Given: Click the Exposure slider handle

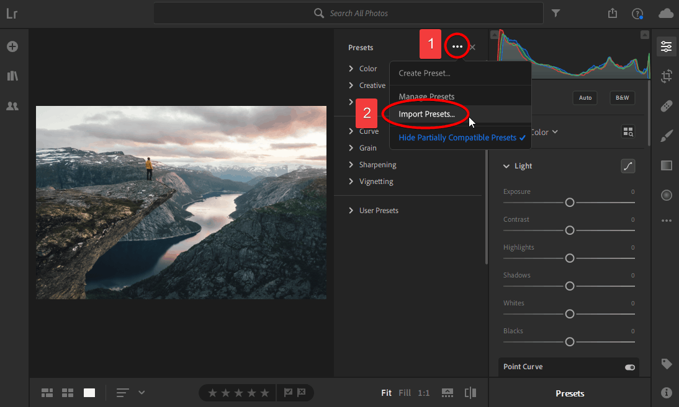Looking at the screenshot, I should click(x=569, y=202).
